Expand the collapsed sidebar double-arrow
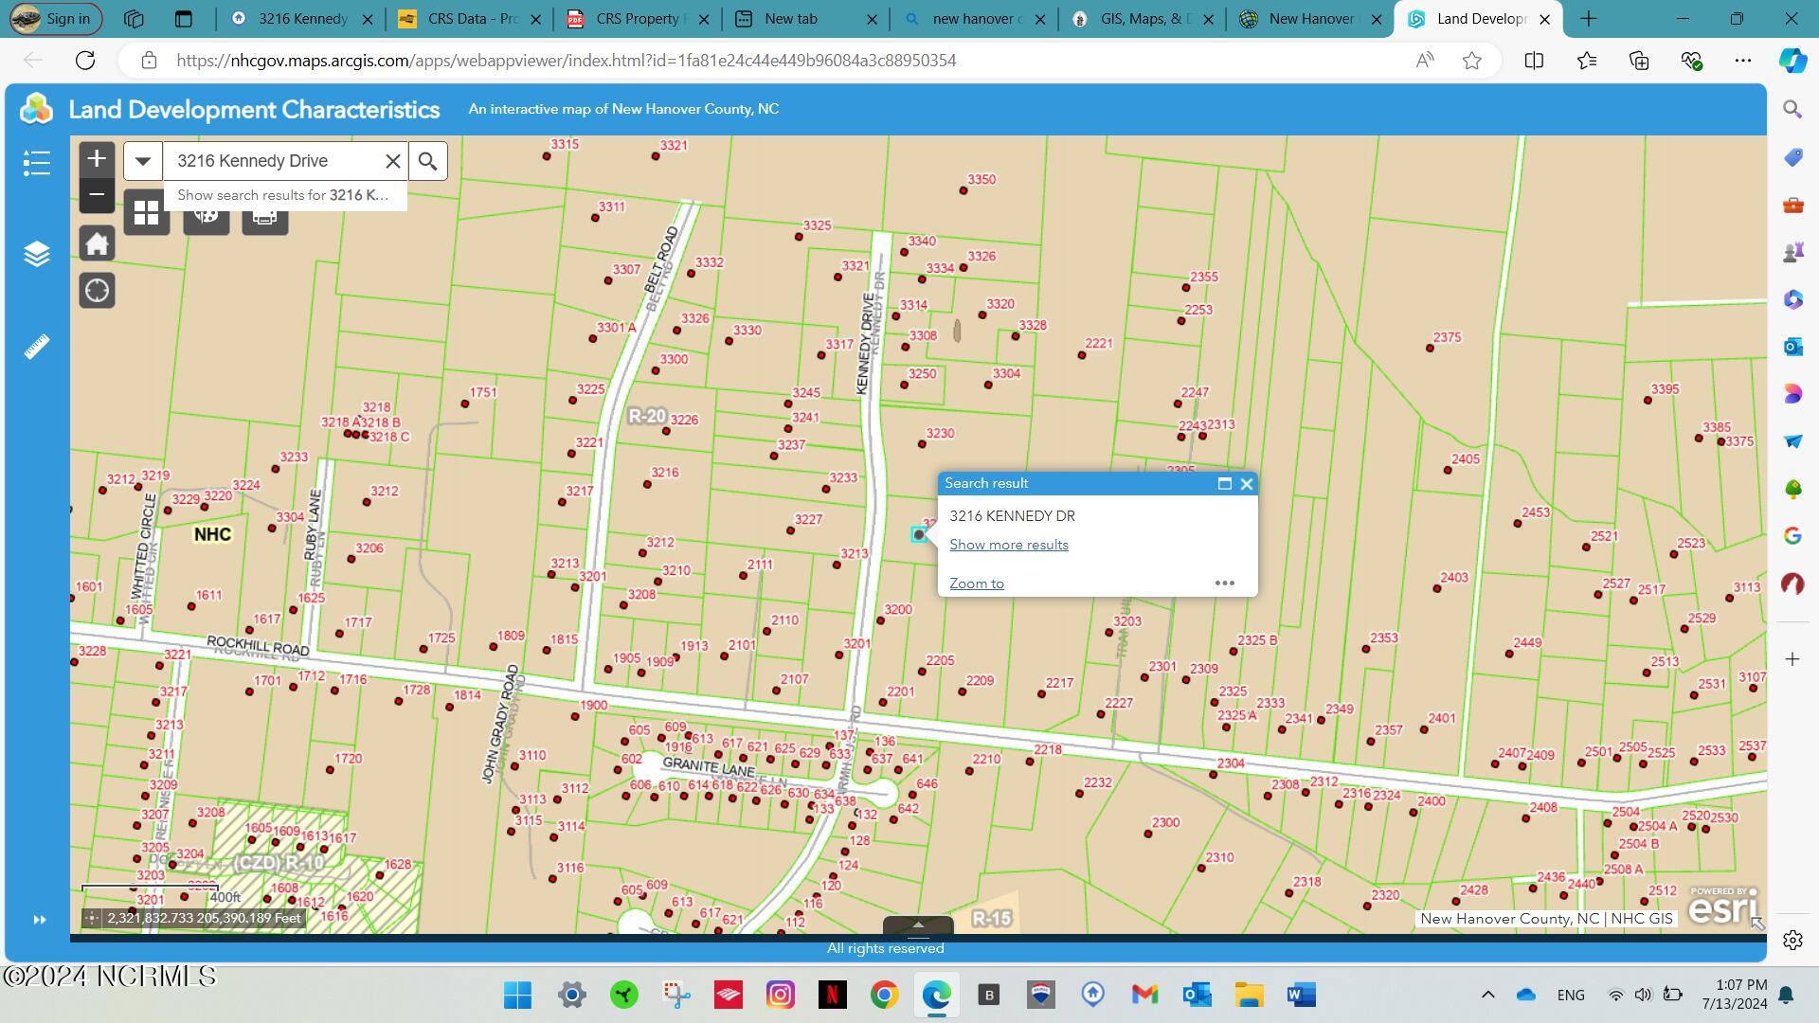 [39, 920]
